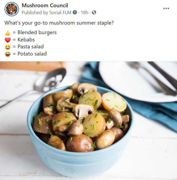Click the question mark info icon
Image resolution: width=177 pixels, height=180 pixels.
[75, 12]
